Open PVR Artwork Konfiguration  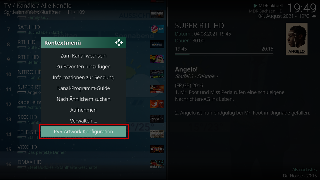(x=83, y=131)
